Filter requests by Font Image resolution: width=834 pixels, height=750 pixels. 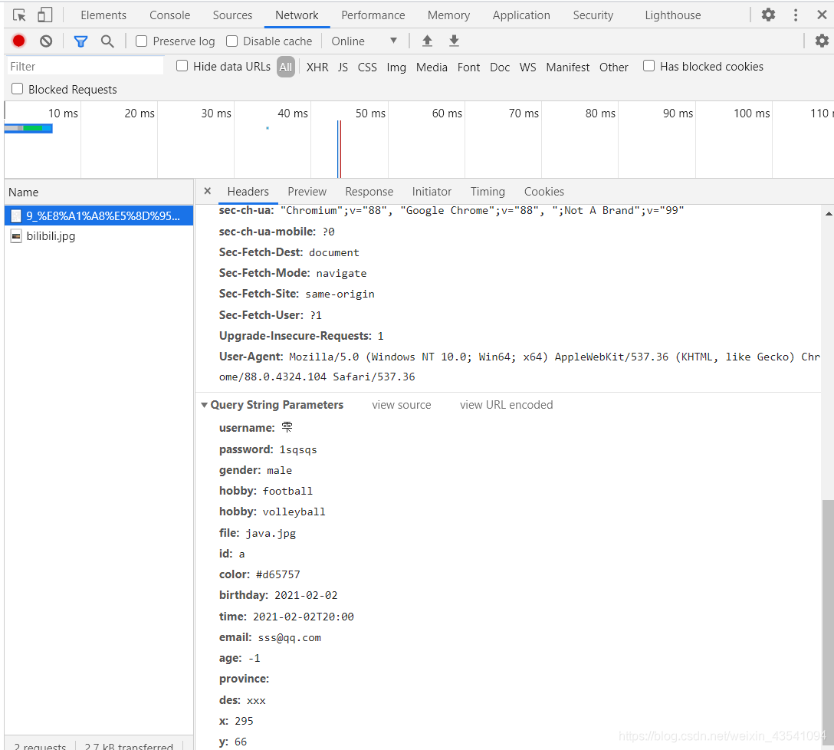pos(468,67)
